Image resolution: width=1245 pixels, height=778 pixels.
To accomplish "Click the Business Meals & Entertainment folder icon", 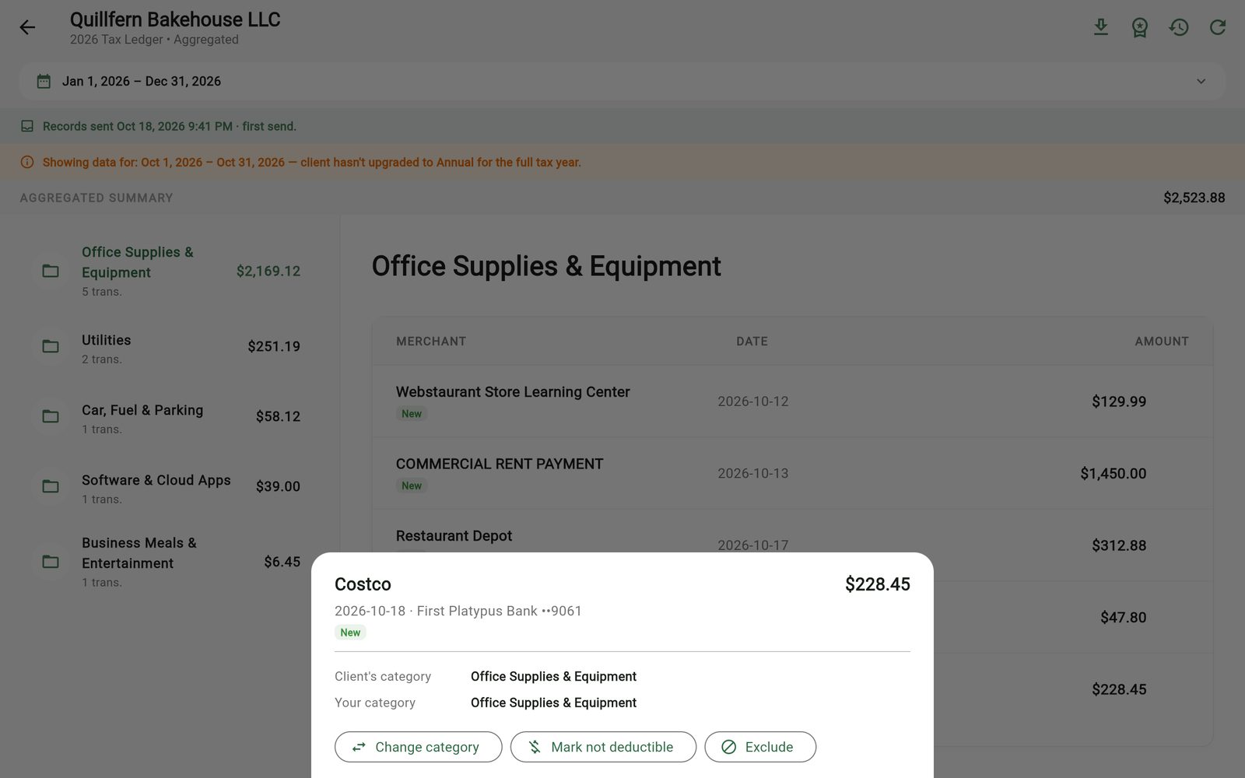I will point(51,562).
